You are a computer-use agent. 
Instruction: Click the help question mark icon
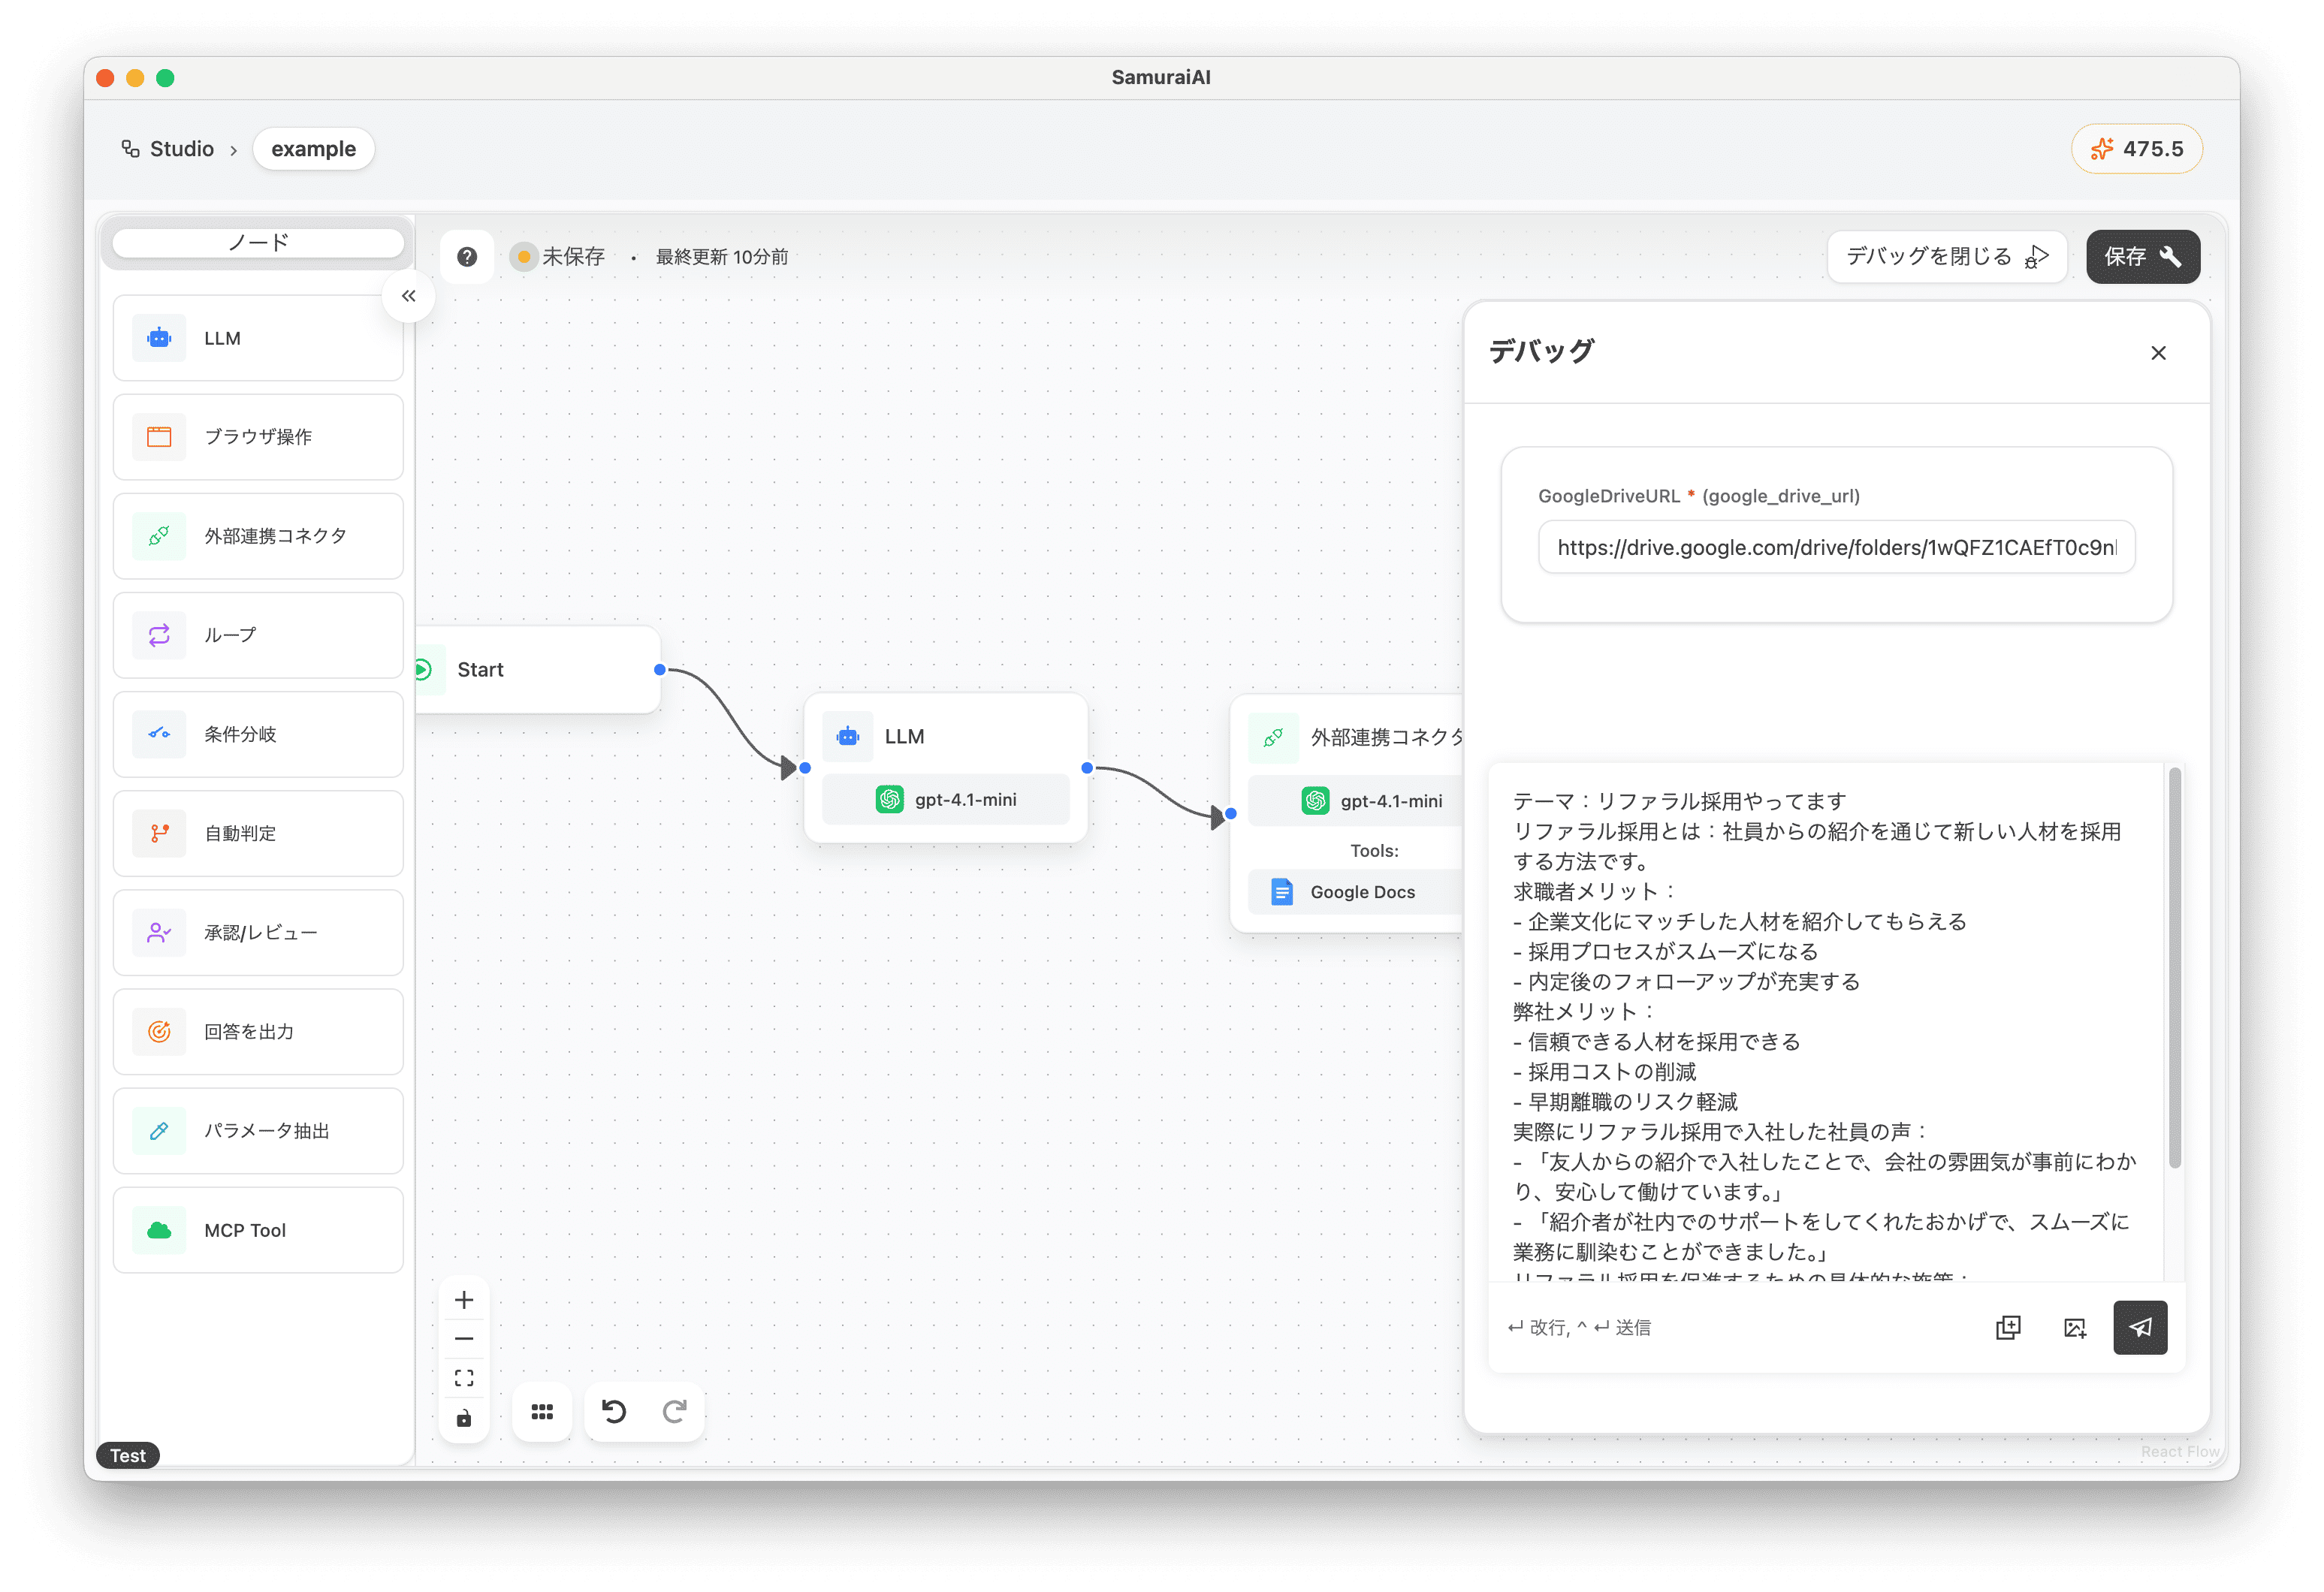pyautogui.click(x=466, y=257)
